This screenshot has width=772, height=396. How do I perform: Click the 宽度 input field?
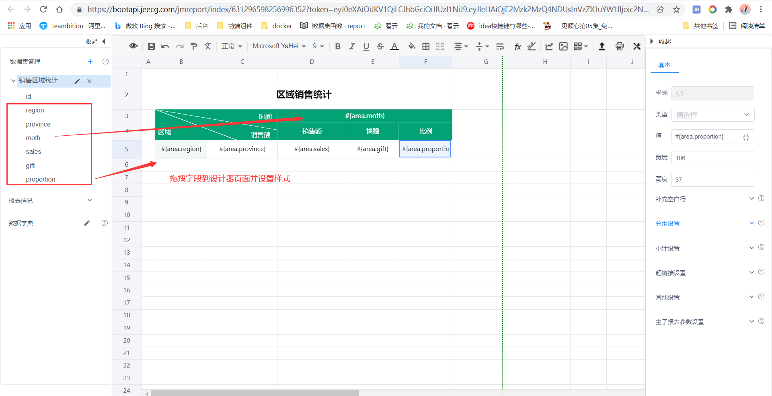click(713, 158)
